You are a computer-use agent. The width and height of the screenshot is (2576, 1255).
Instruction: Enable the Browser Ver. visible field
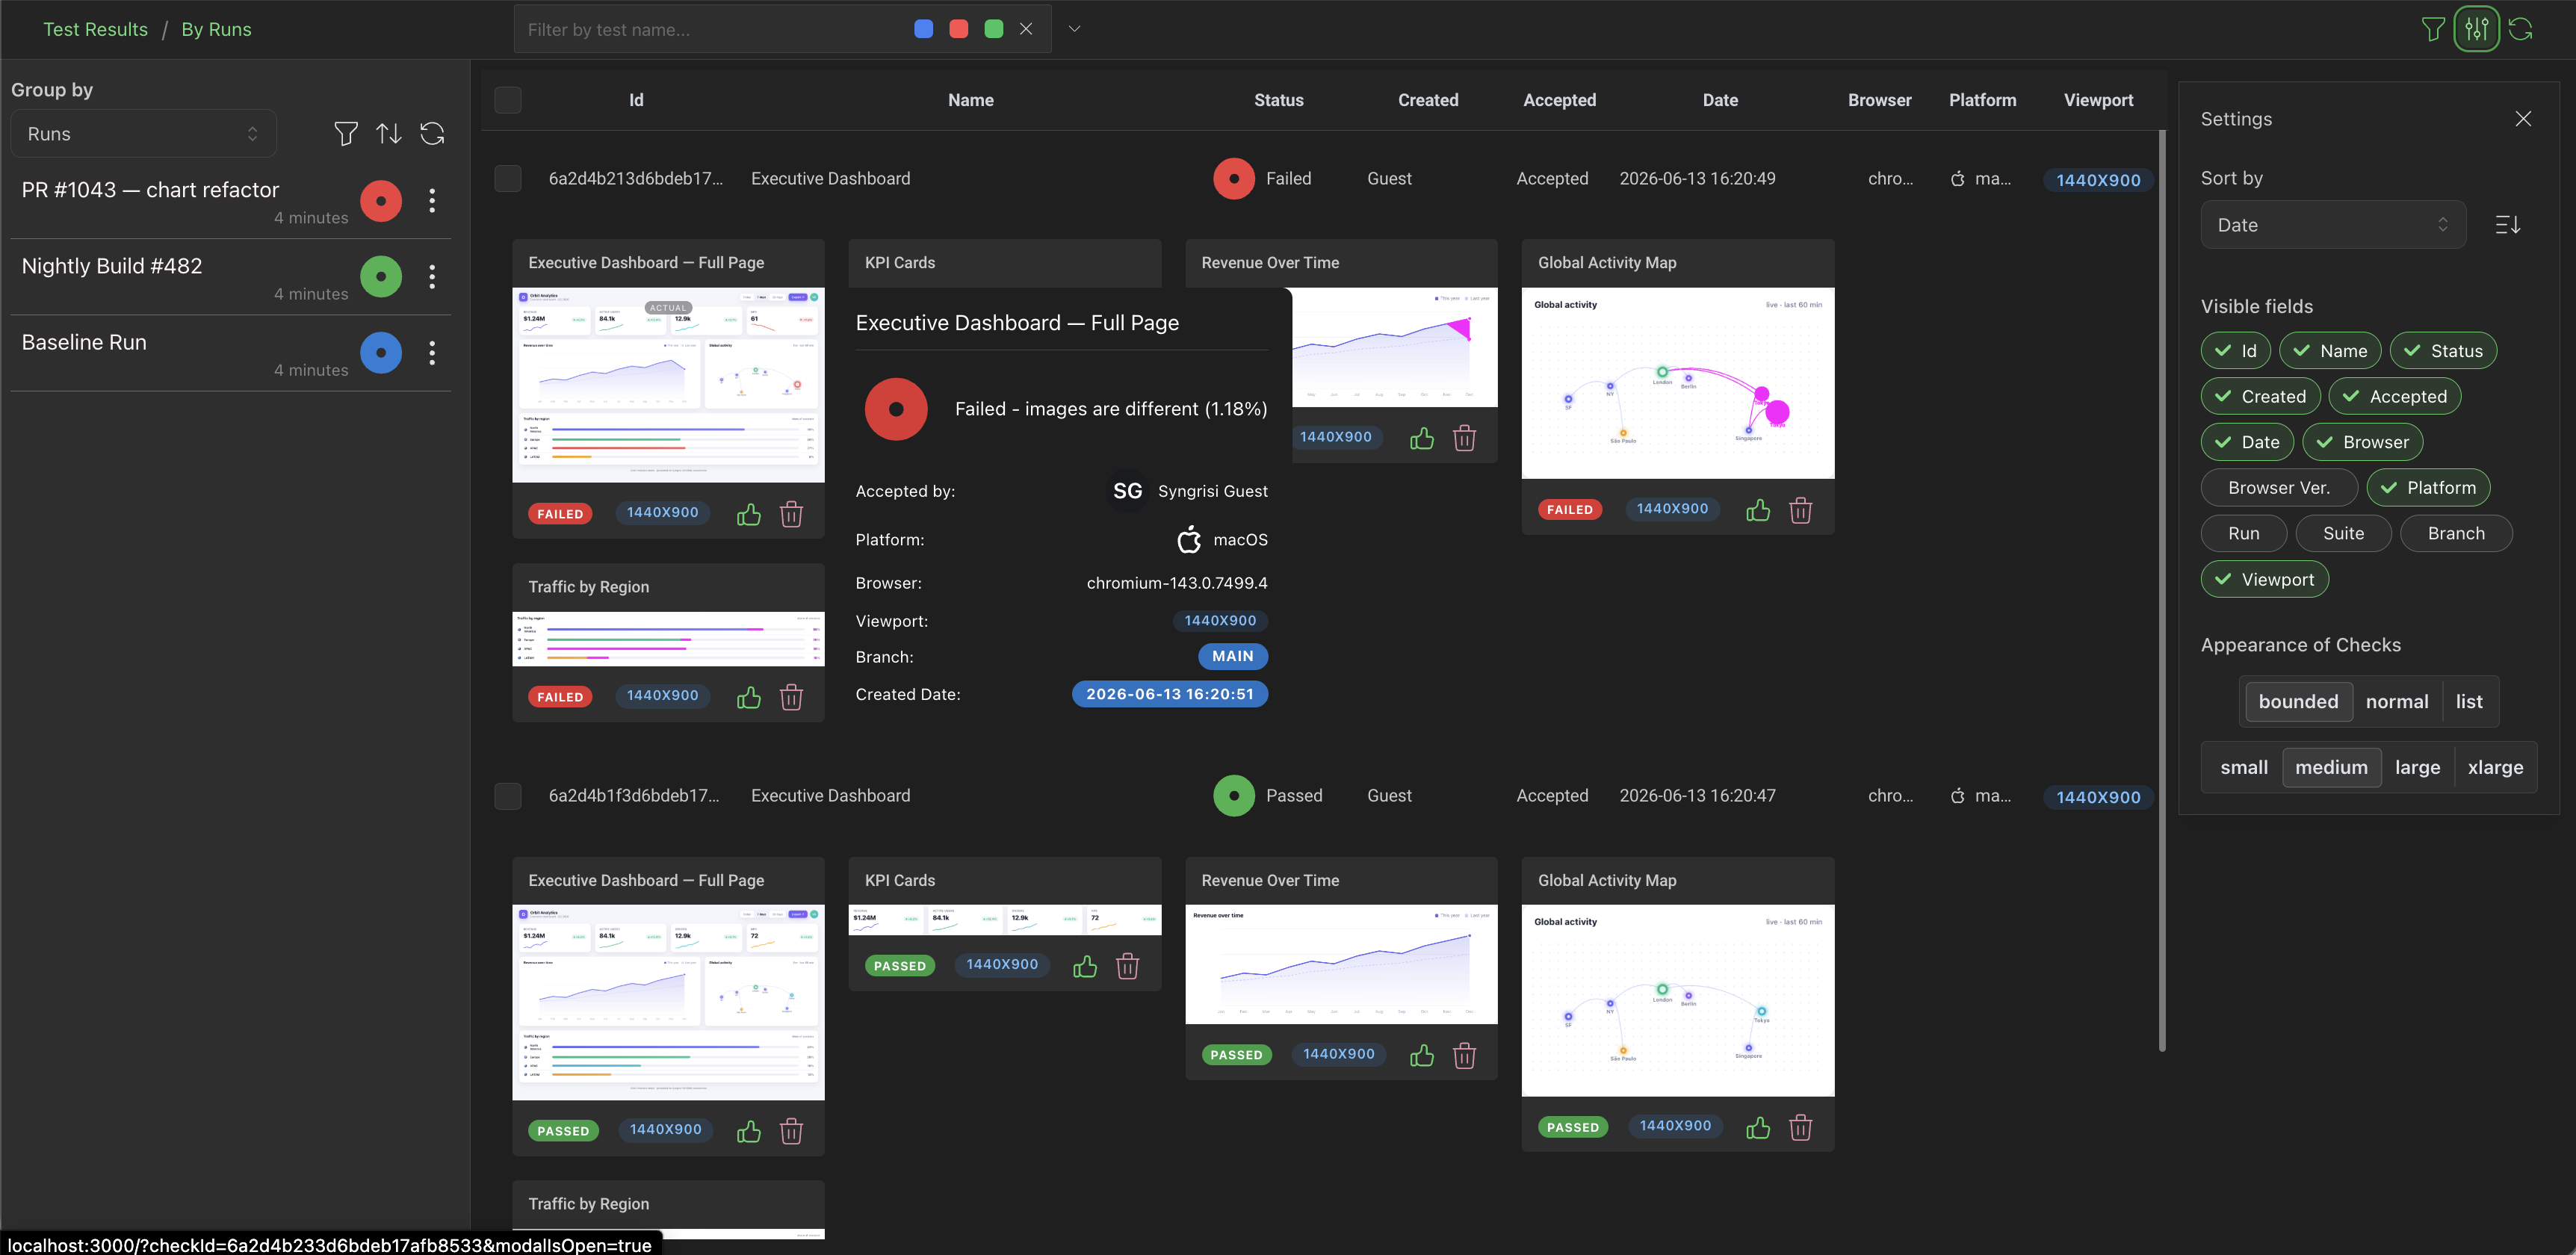[2279, 488]
